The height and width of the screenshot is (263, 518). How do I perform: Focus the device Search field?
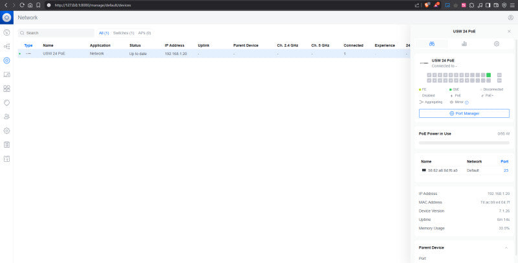pyautogui.click(x=56, y=33)
